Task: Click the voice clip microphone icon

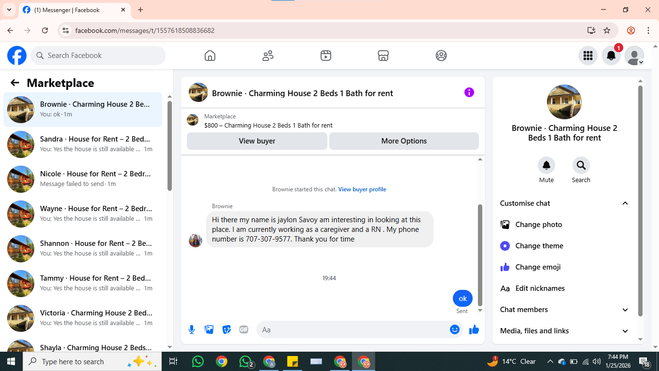Action: click(x=192, y=329)
